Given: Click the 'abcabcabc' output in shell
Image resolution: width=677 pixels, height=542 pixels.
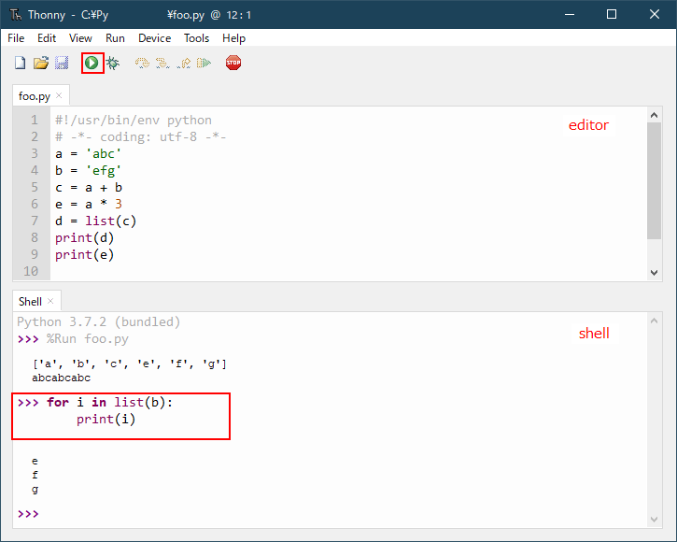Looking at the screenshot, I should pyautogui.click(x=62, y=378).
